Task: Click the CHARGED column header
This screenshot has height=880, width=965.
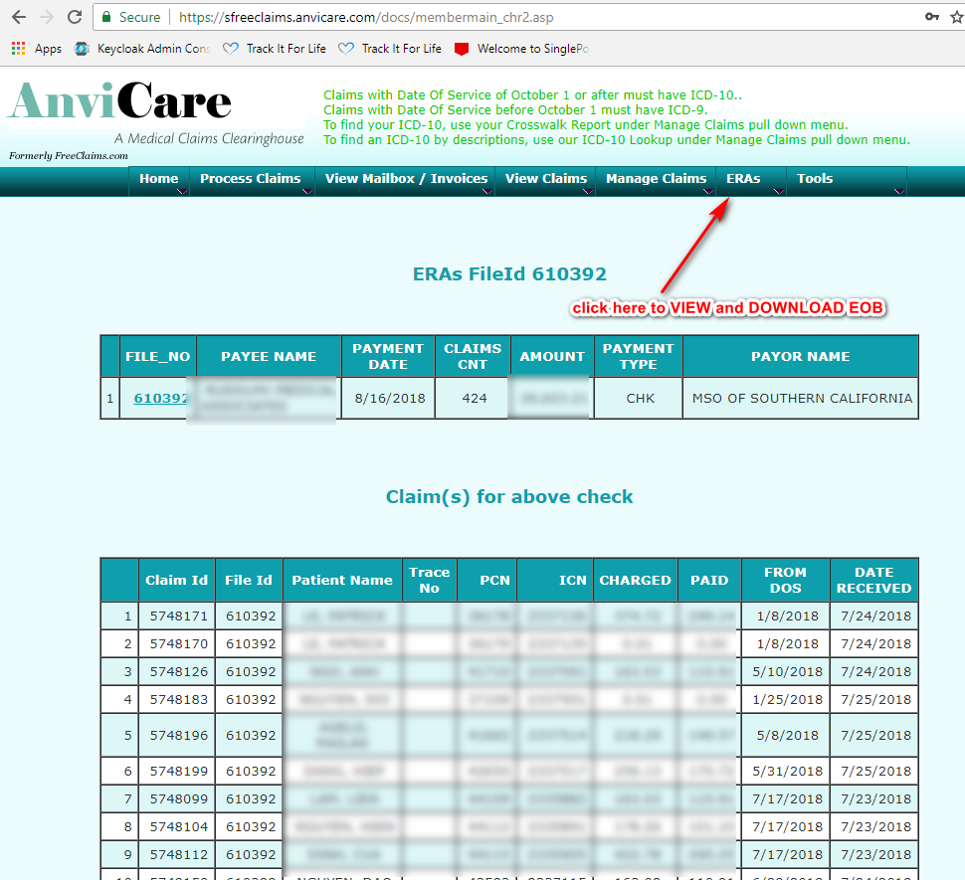Action: click(x=636, y=581)
